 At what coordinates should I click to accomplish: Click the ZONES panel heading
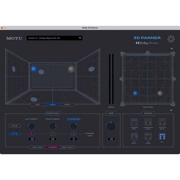148,113
